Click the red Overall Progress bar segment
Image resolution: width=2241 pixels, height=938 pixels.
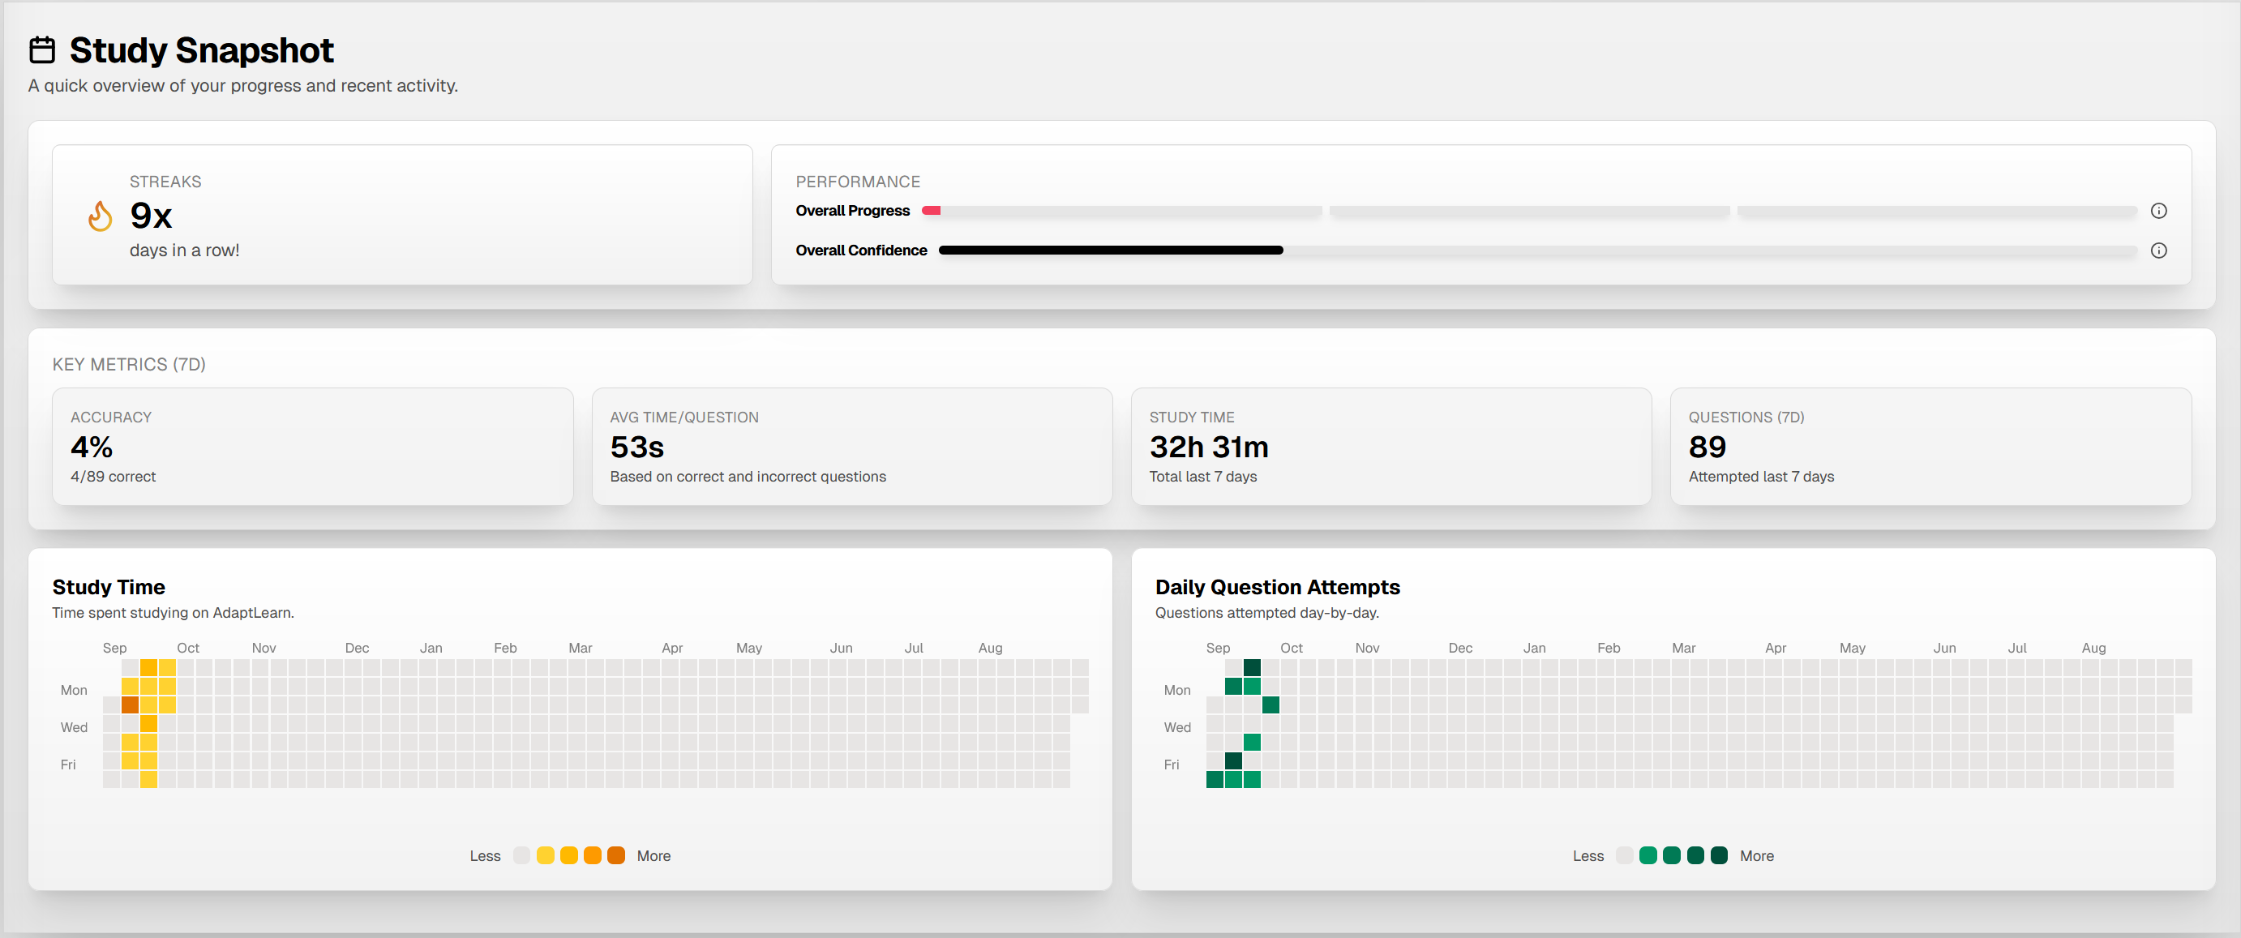click(931, 211)
